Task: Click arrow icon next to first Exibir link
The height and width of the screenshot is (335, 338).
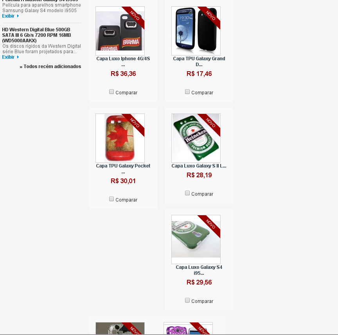Action: click(18, 16)
